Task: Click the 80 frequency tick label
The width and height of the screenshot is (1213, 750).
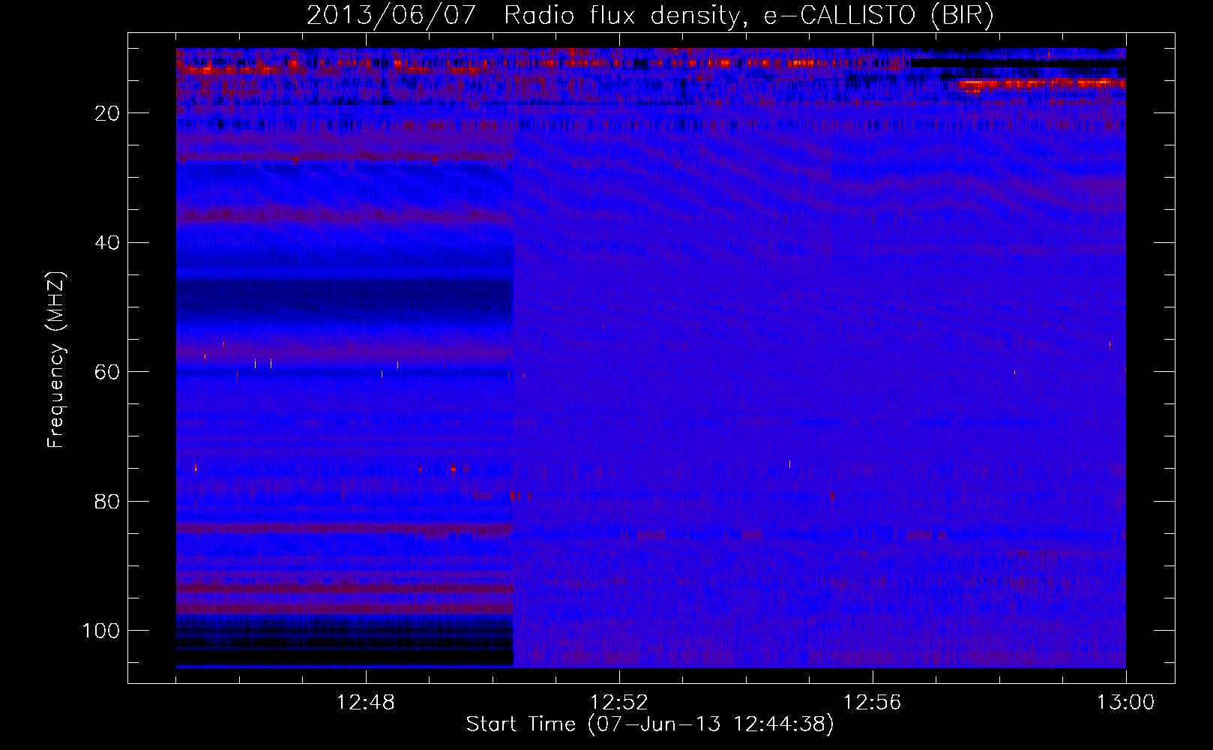Action: 108,502
